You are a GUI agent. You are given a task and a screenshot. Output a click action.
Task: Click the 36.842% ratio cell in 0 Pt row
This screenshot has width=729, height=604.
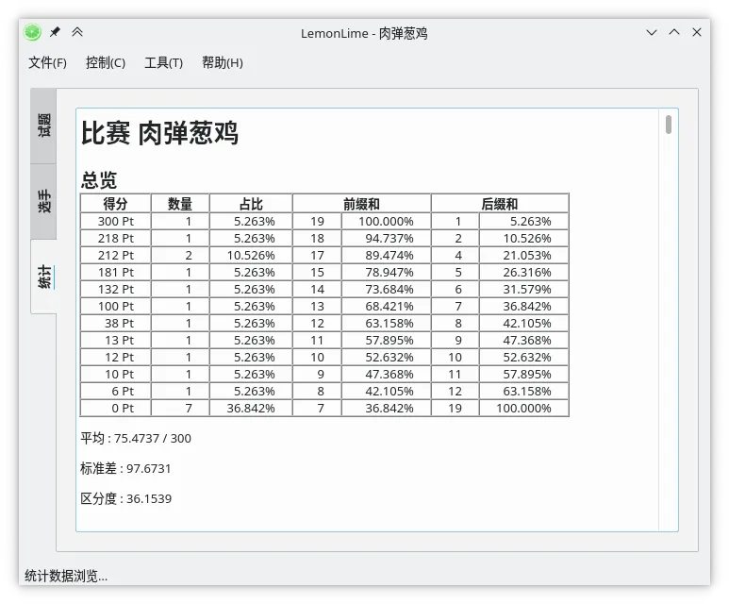[x=251, y=408]
